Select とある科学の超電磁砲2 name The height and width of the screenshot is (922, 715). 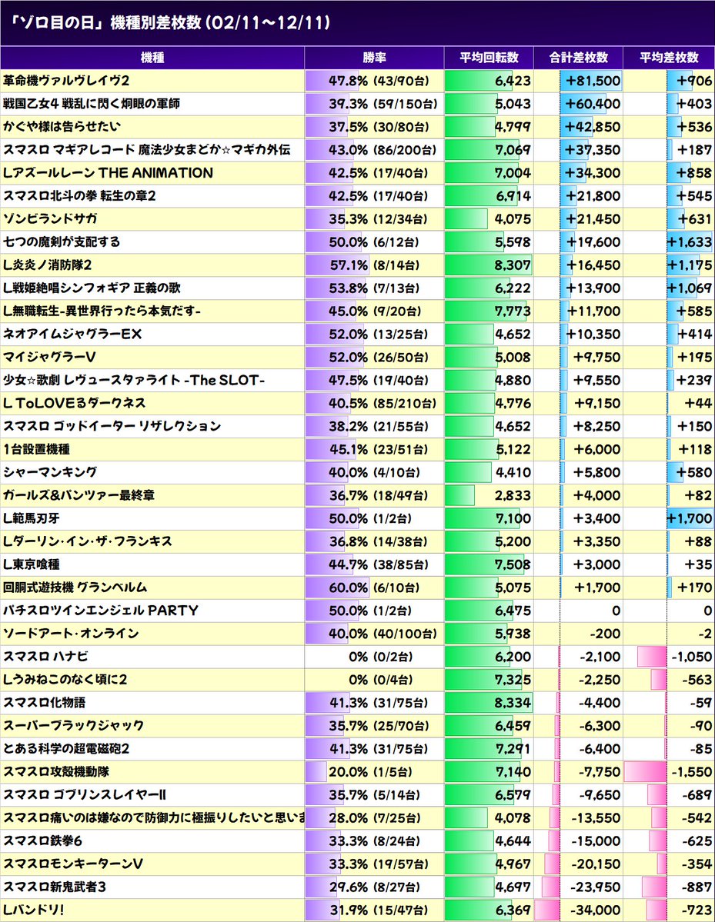[x=66, y=748]
